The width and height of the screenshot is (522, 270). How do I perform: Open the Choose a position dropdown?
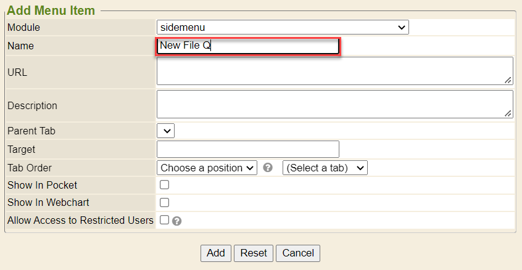click(x=207, y=168)
